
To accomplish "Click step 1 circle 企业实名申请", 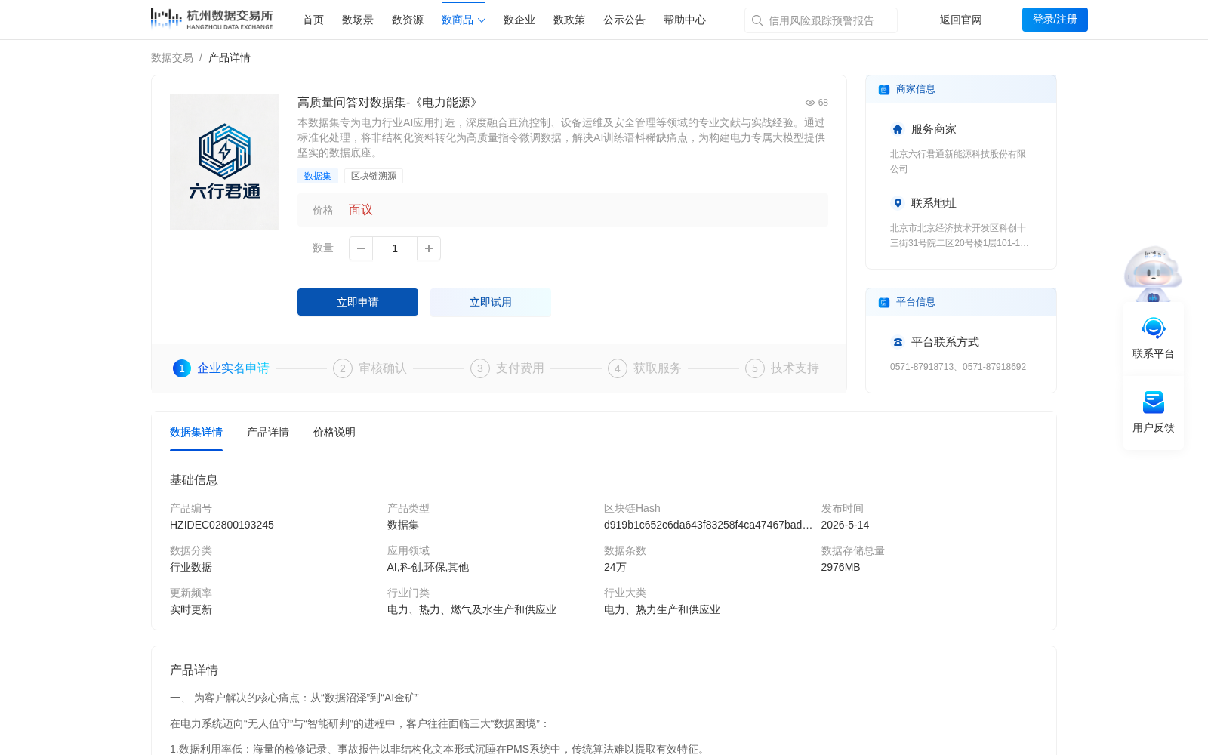I will pyautogui.click(x=182, y=368).
